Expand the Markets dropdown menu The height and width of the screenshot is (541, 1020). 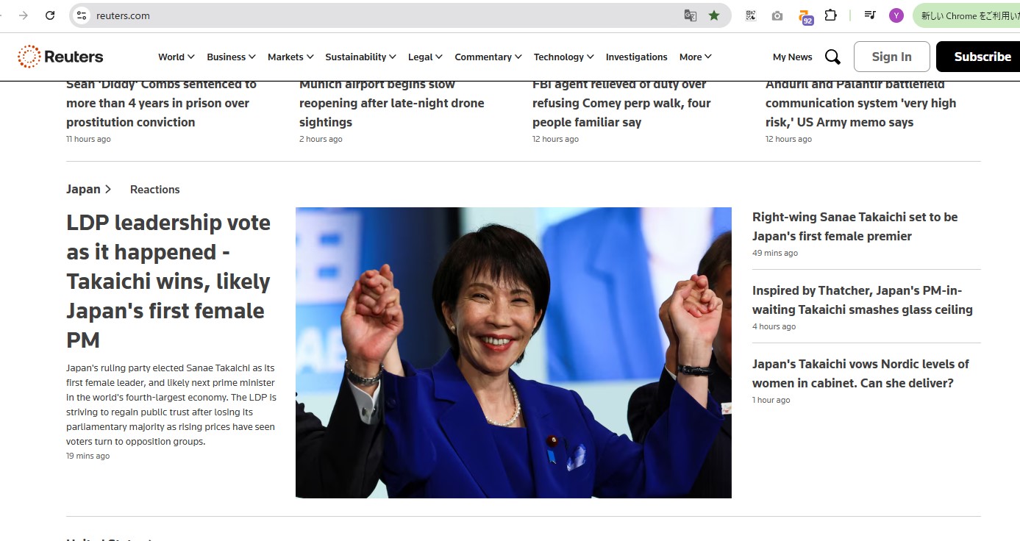(290, 57)
